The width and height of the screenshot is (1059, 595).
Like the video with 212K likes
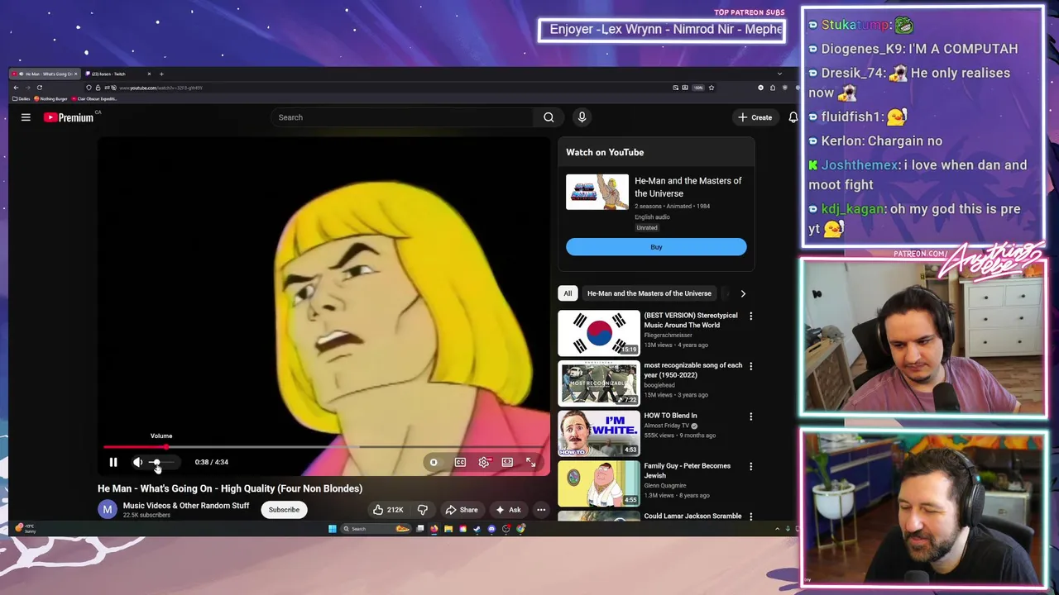click(387, 510)
